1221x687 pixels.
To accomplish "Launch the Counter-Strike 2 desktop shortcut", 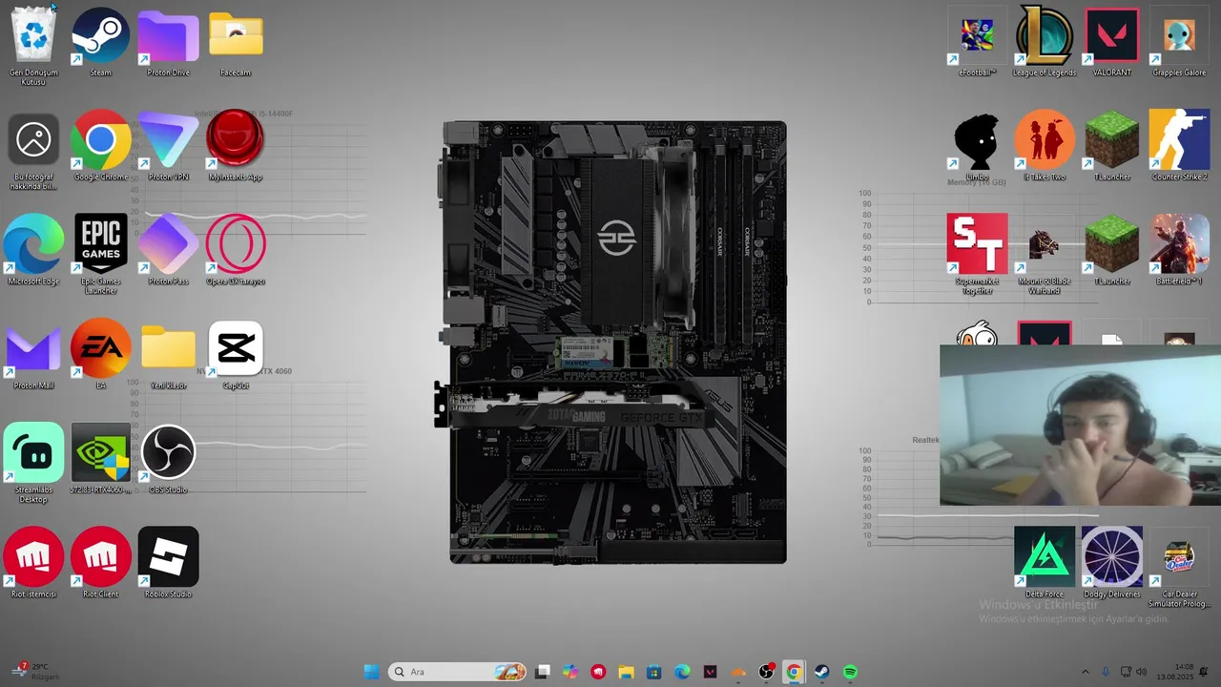I will click(x=1179, y=146).
